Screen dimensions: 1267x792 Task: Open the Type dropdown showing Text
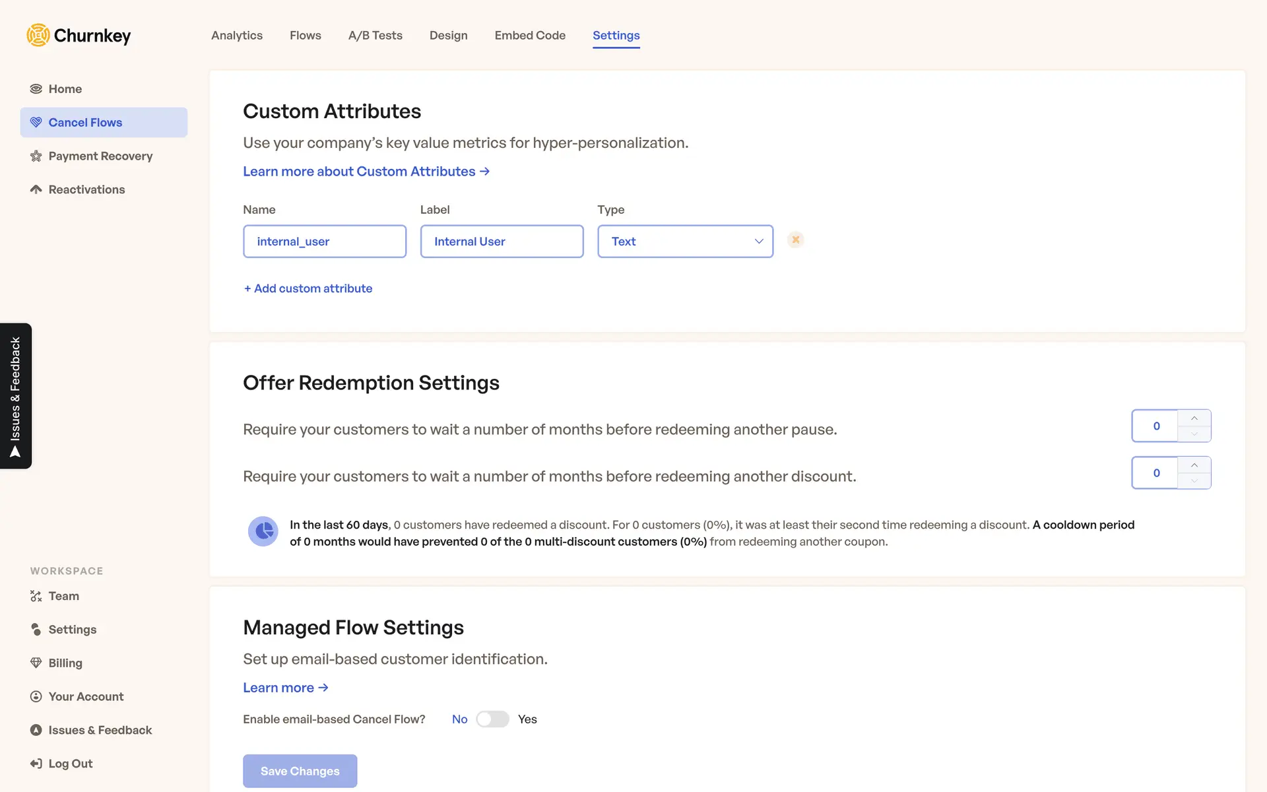coord(685,242)
